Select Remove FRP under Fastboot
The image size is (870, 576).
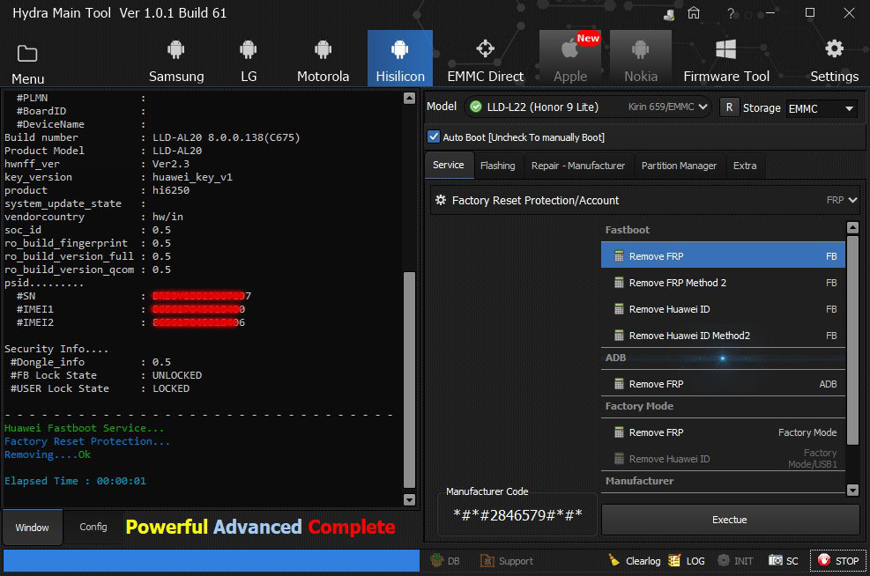pos(723,256)
